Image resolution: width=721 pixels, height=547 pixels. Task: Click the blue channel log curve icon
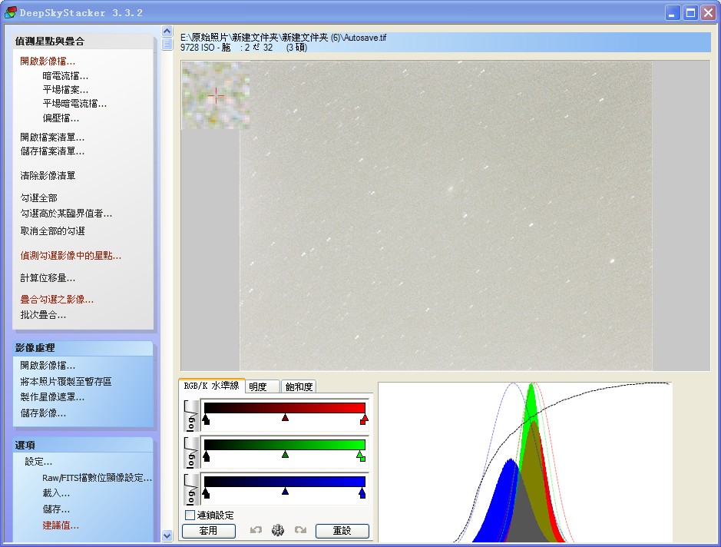click(191, 489)
